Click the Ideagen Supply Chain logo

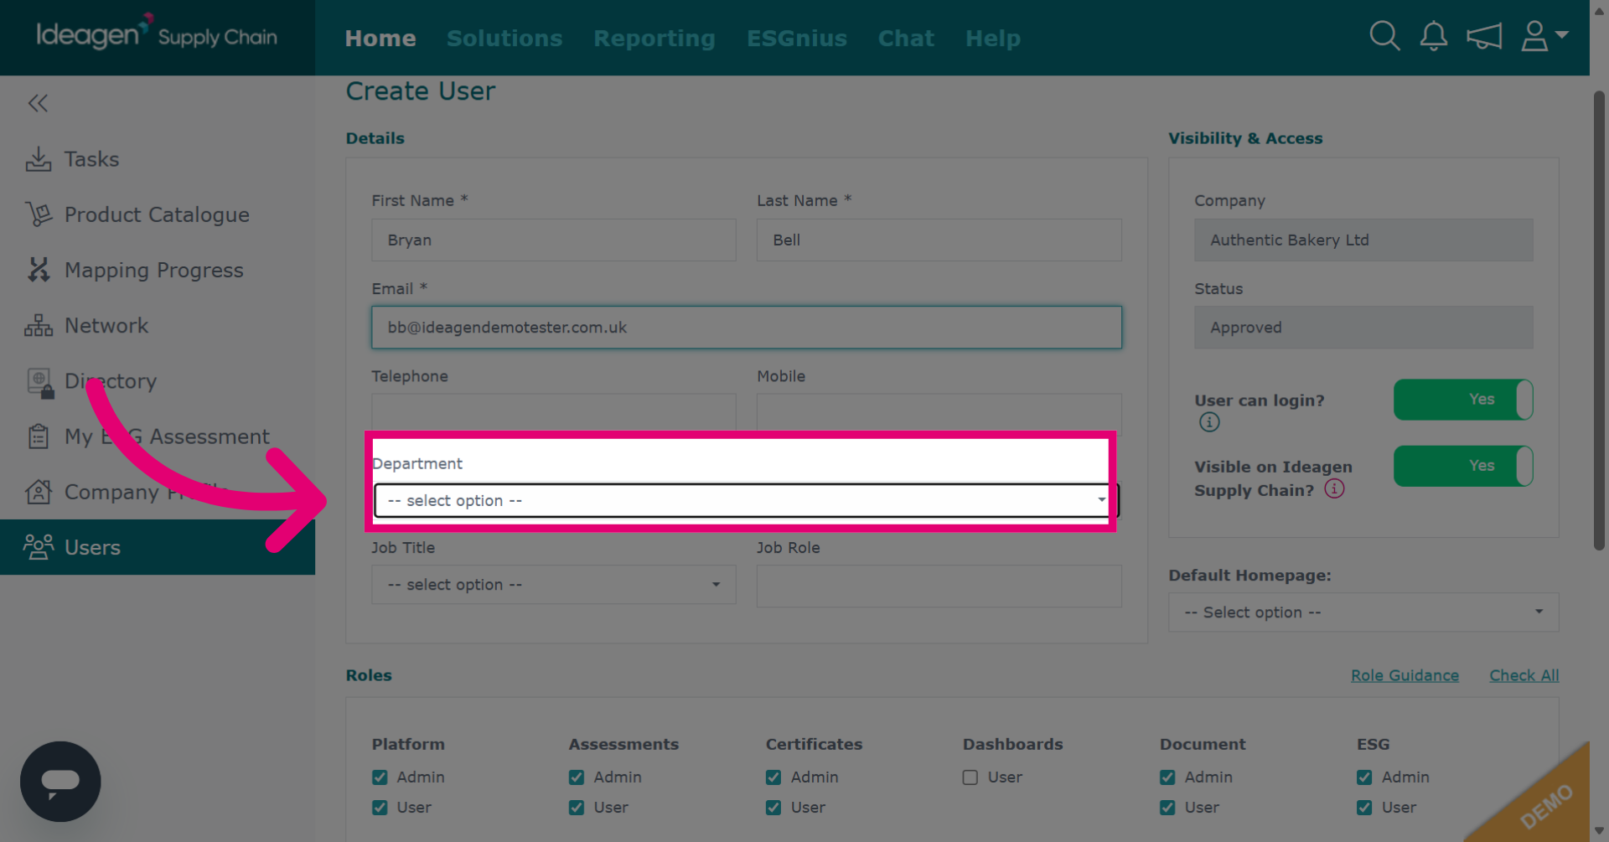pos(157,34)
